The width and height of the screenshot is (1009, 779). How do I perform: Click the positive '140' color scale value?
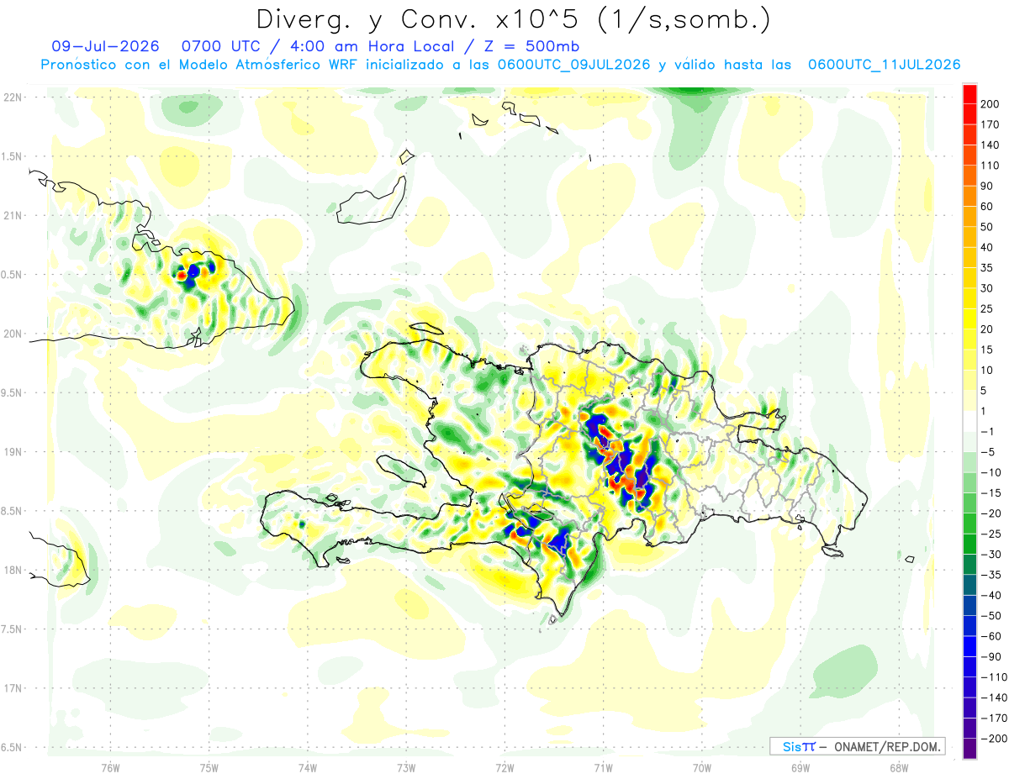tap(991, 145)
